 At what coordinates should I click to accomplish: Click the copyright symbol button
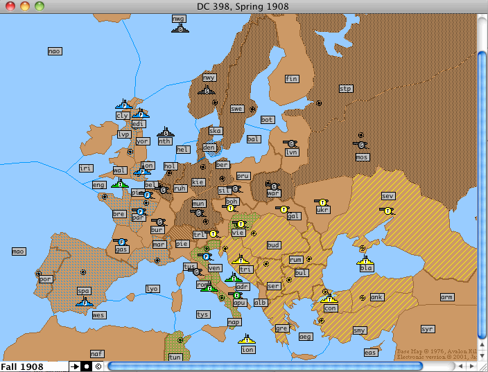coord(98,366)
